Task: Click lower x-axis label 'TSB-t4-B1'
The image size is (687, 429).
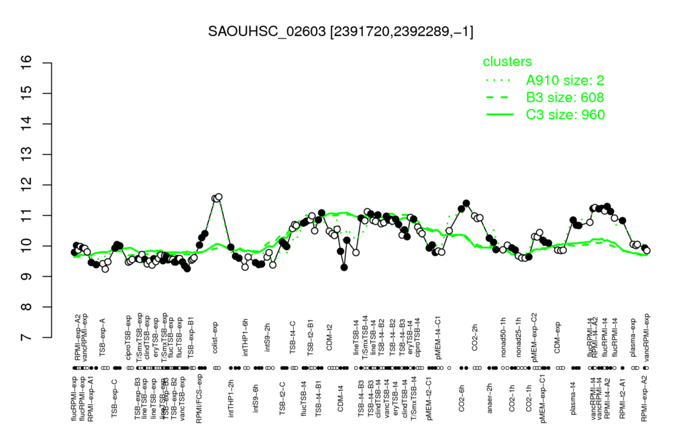Action: click(x=319, y=397)
